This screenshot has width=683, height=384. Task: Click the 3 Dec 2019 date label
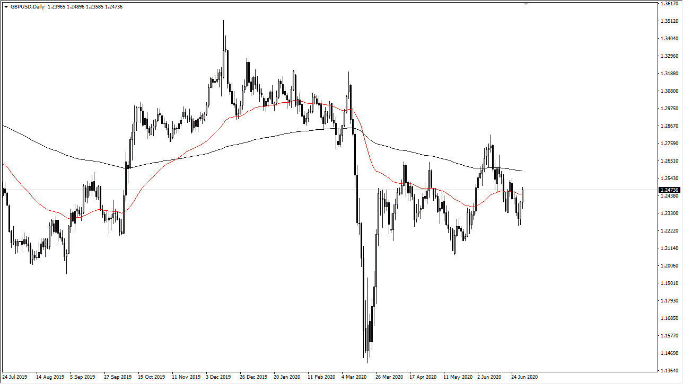click(x=219, y=378)
